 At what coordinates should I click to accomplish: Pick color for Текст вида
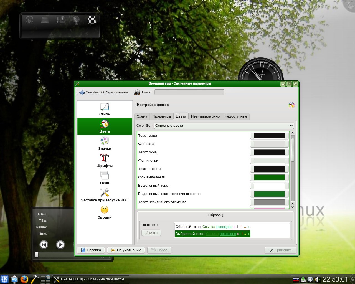(x=269, y=136)
